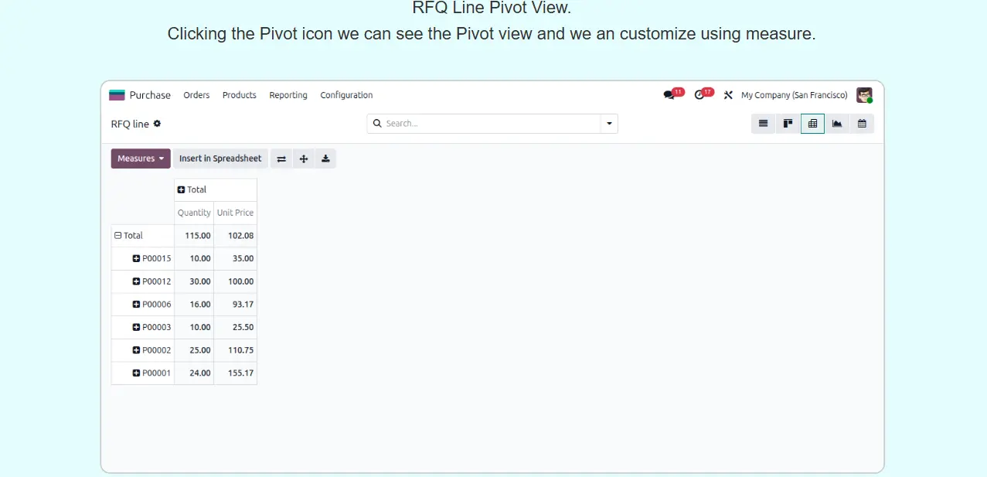987x477 pixels.
Task: Open the messages chat icon
Action: coord(669,95)
